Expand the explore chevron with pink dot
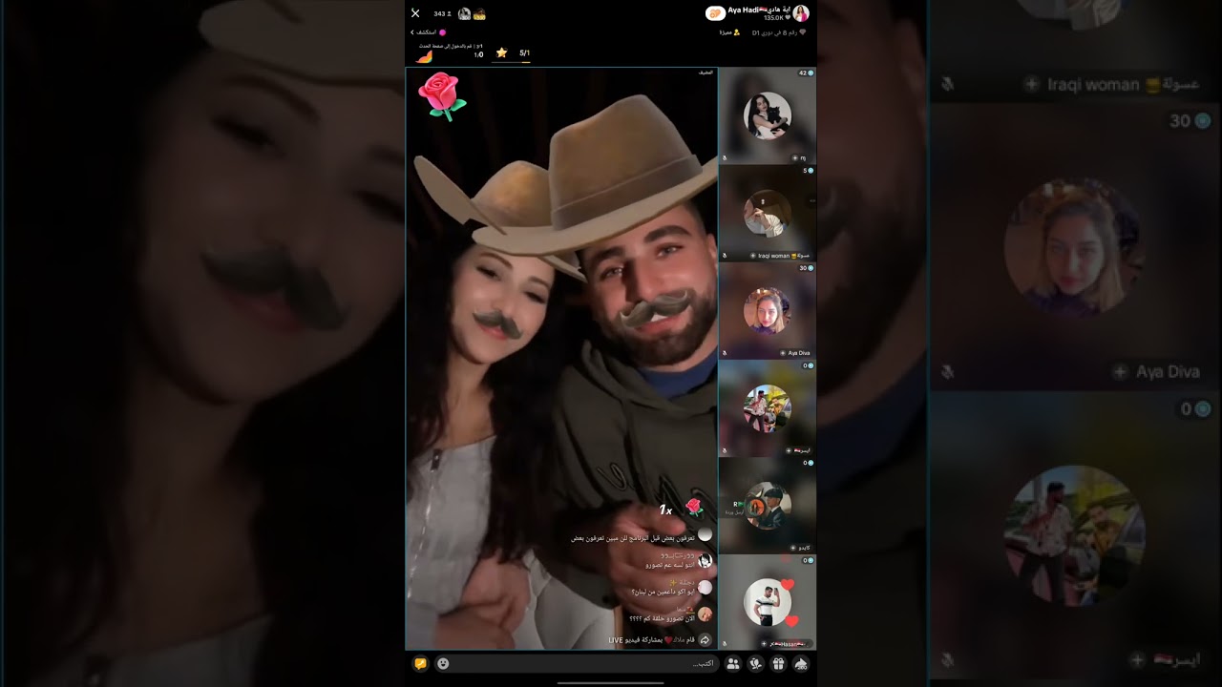This screenshot has width=1222, height=687. coord(428,32)
